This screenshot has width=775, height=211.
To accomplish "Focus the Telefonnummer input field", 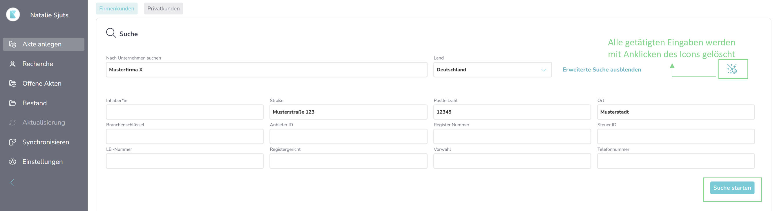I will [x=676, y=161].
